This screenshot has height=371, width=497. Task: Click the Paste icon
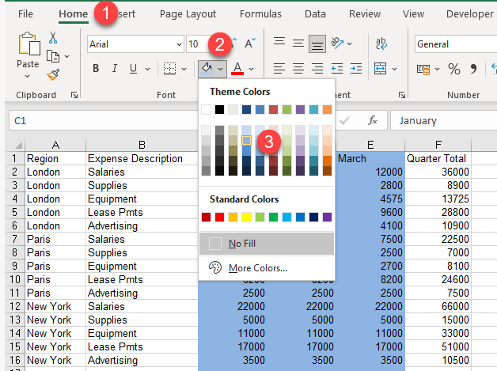tap(28, 47)
